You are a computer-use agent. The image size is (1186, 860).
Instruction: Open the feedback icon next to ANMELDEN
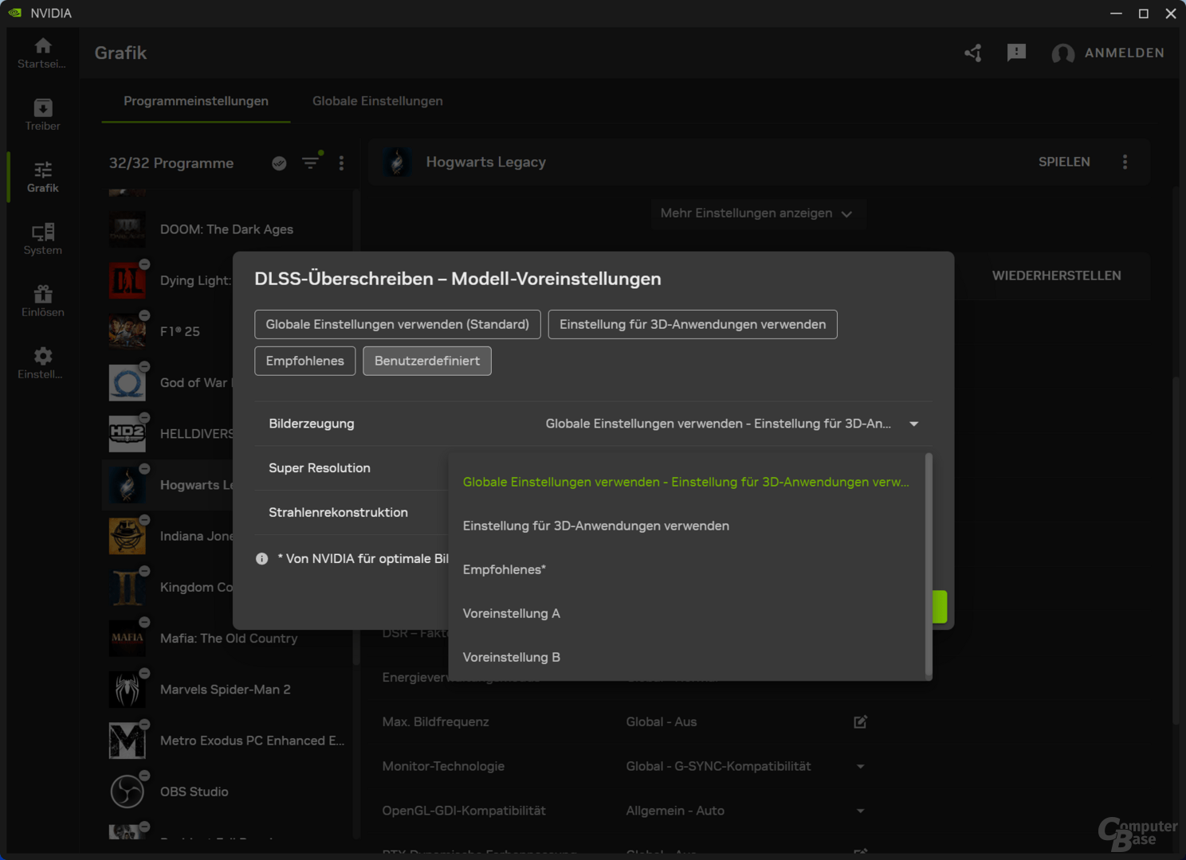coord(1016,53)
